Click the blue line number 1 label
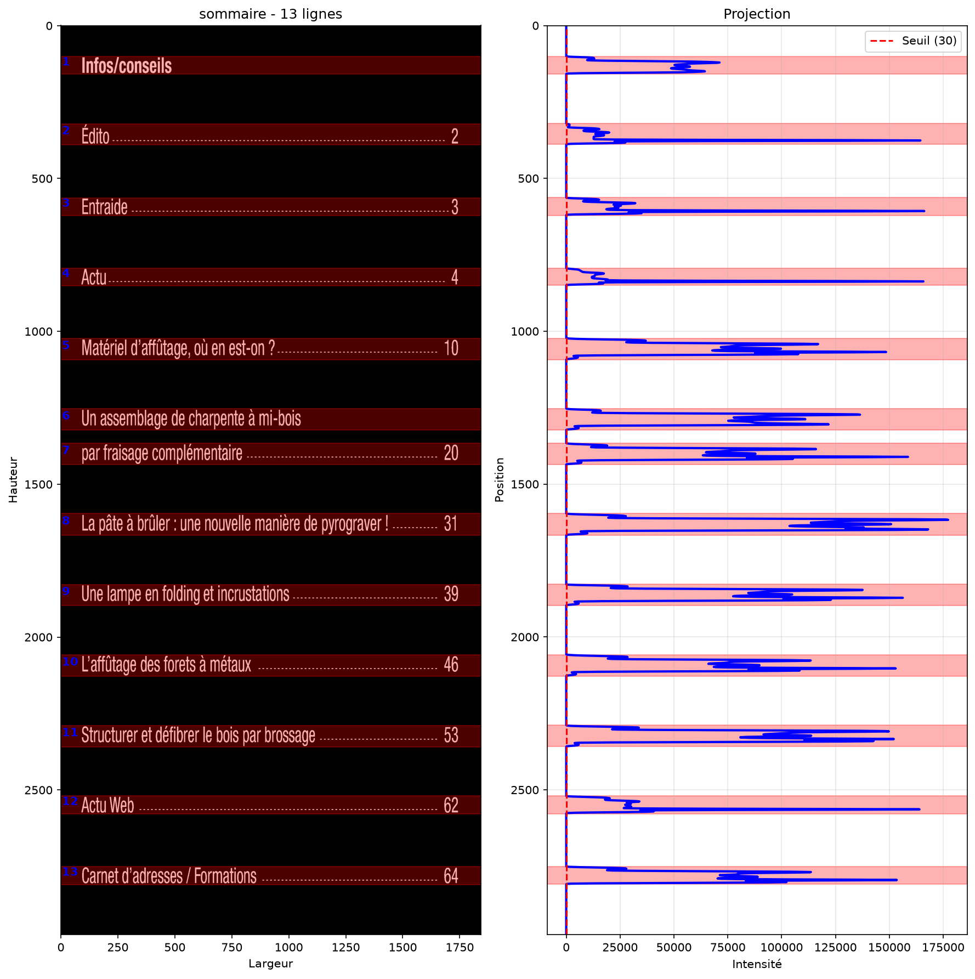 pyautogui.click(x=66, y=62)
